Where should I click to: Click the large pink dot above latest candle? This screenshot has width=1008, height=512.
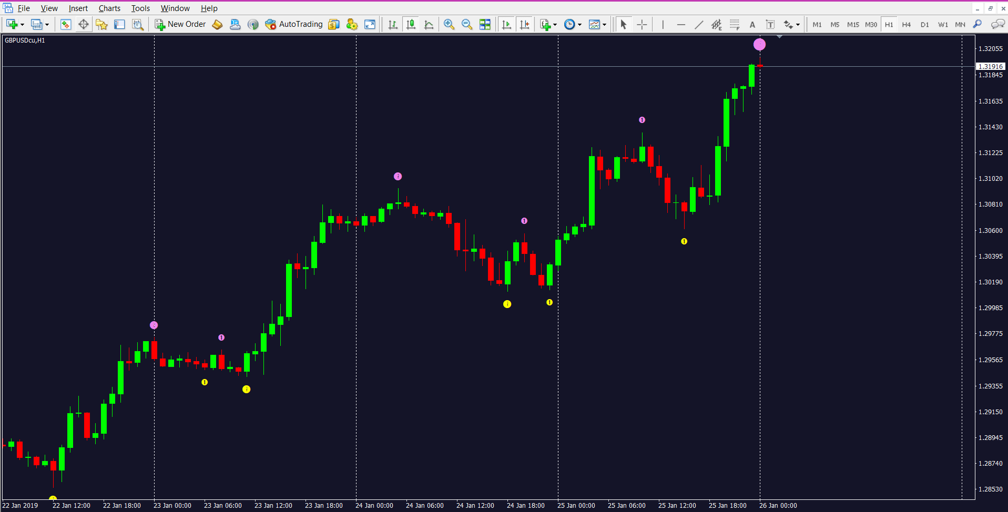[760, 45]
